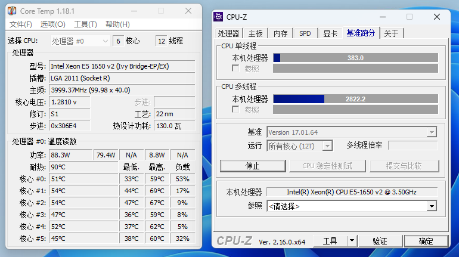Viewport: 459px width, 257px height.
Task: Click the 插槽 value LGA 2011 (Socket R)
Action: click(122, 78)
